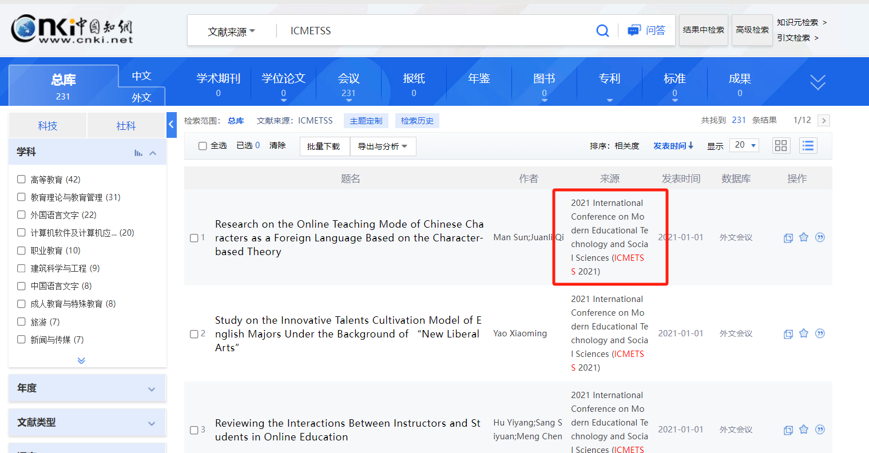Open article 'Research on the Online Teaching Mode'
The image size is (869, 453).
(x=349, y=237)
